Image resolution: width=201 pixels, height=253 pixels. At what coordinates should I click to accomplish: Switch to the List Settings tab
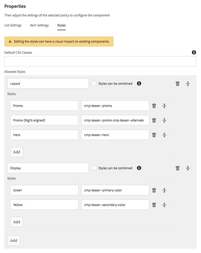12,25
